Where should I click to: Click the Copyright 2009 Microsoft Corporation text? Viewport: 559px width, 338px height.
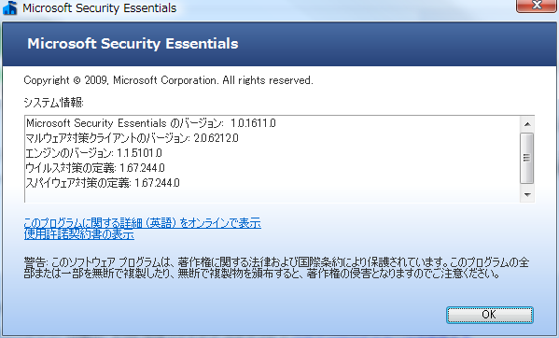click(x=168, y=80)
